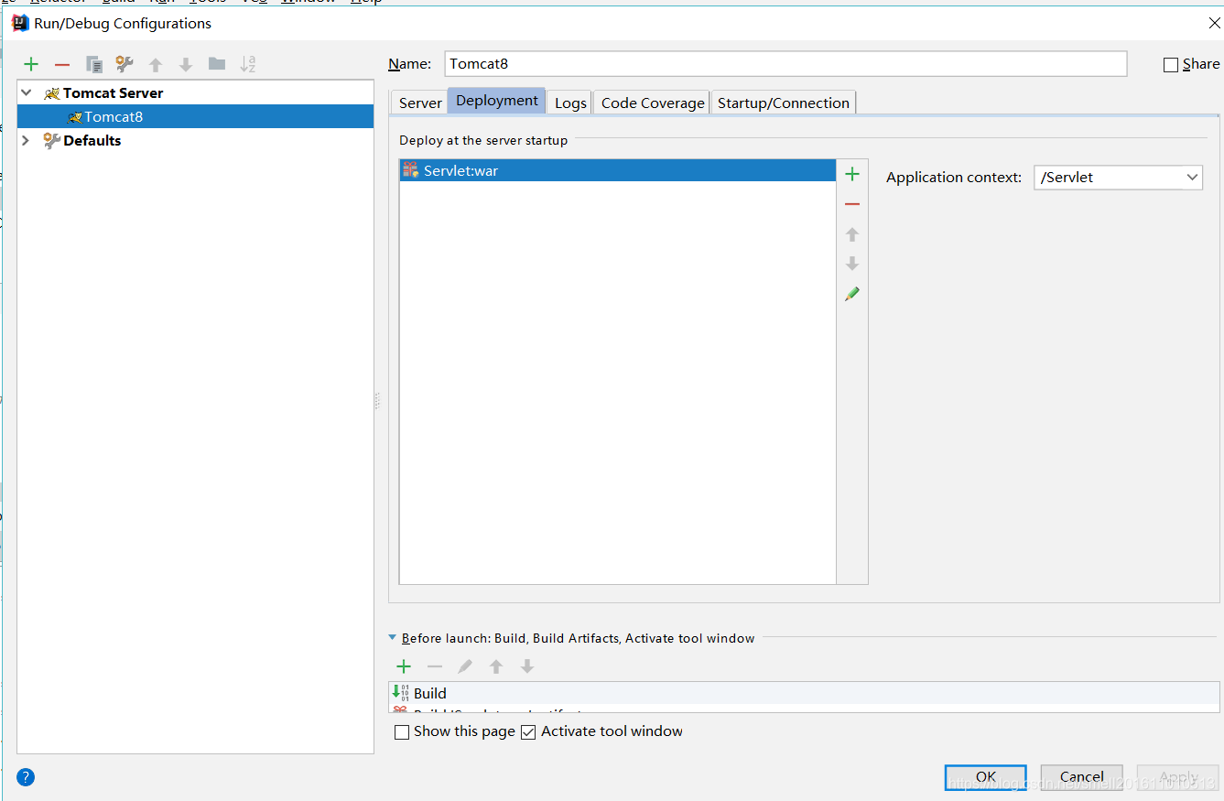Collapse the Before launch section
Viewport: 1224px width, 801px height.
point(393,638)
